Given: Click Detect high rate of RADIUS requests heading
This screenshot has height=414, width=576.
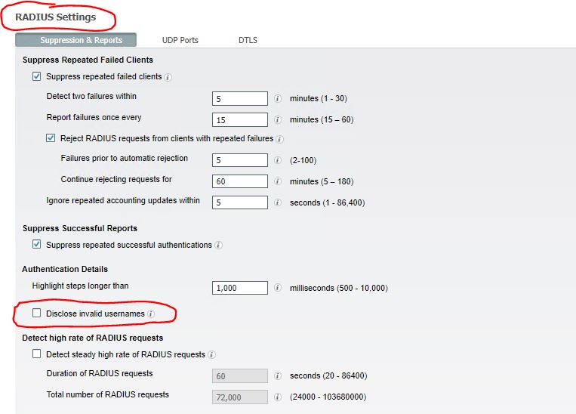Looking at the screenshot, I should (x=93, y=338).
